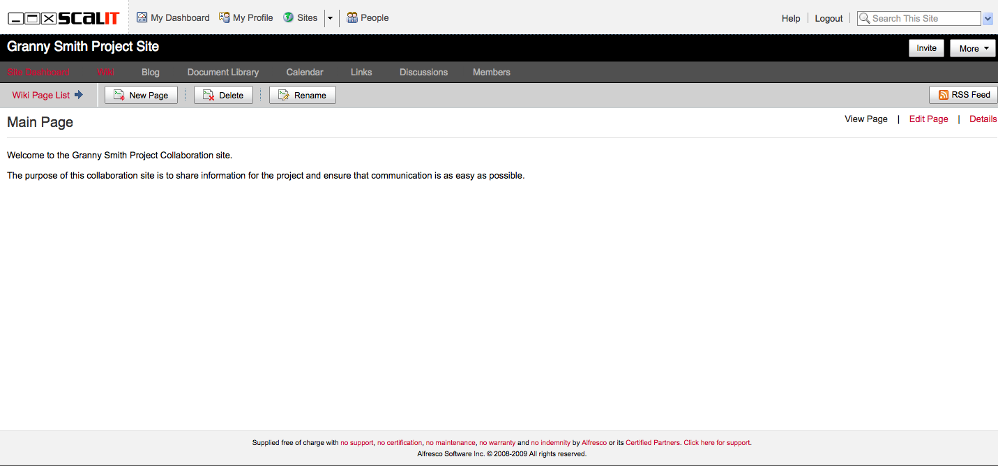Click the 'Welcome to the Granny Smith' sentence
This screenshot has height=466, width=998.
[119, 155]
